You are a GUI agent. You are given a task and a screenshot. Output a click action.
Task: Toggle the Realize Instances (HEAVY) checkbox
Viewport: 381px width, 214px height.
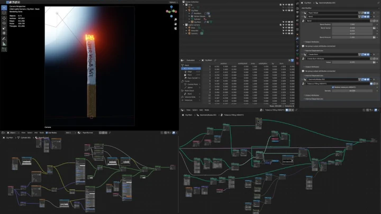[332, 87]
